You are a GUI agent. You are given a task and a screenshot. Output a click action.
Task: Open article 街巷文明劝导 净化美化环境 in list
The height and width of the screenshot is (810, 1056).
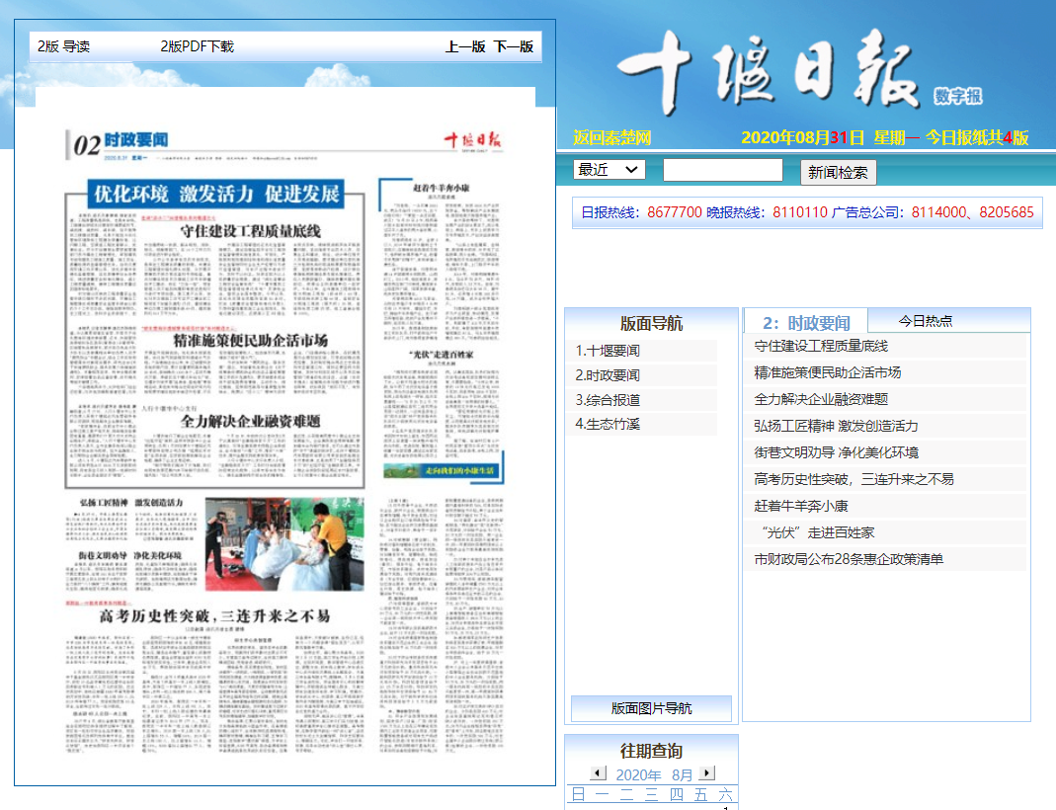click(x=836, y=452)
